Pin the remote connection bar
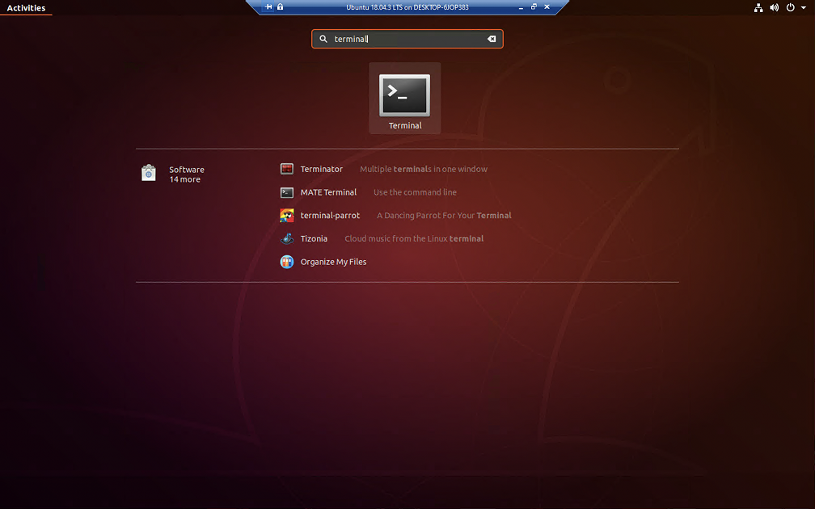The height and width of the screenshot is (509, 815). point(268,6)
